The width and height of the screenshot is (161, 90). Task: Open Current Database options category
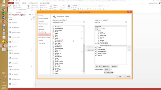pos(43,18)
